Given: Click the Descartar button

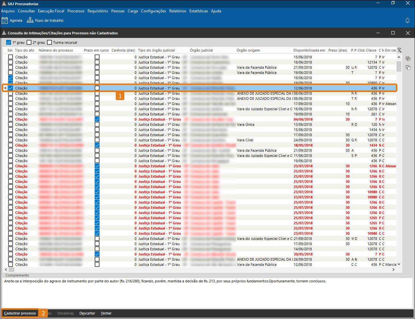Looking at the screenshot, I should [87, 313].
